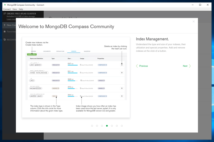
Task: Maximize the Compass window
Action: [x=200, y=5]
